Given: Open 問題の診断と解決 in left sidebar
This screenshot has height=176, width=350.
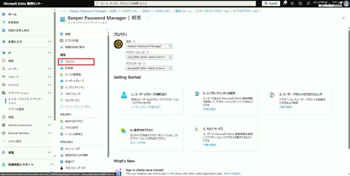Looking at the screenshot, I should tap(19, 30).
